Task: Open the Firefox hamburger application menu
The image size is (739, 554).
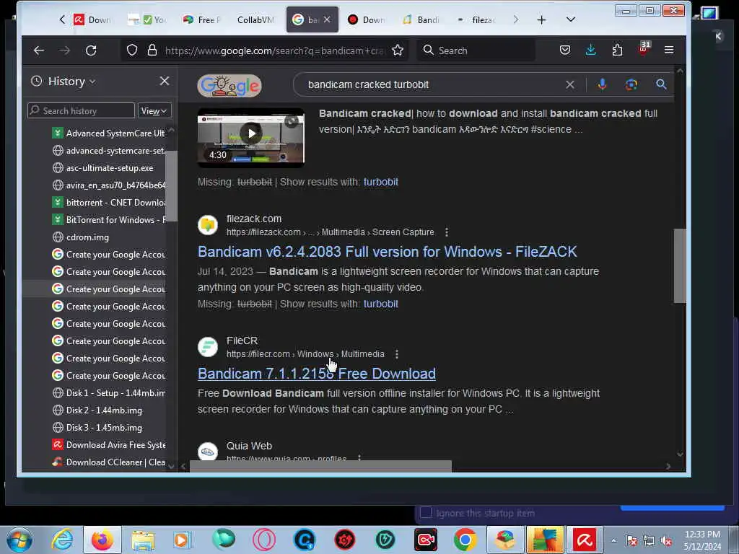Action: (669, 50)
